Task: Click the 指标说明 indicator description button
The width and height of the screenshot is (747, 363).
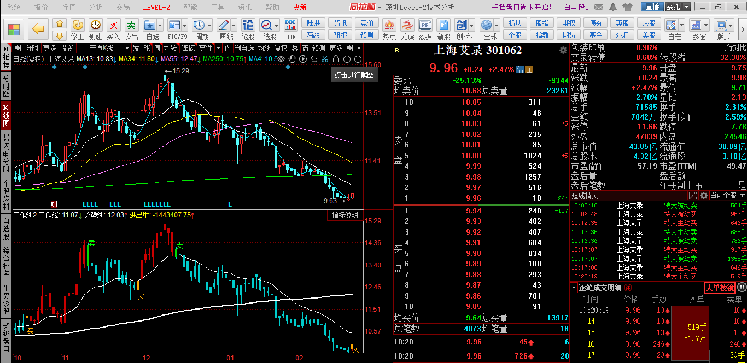Action: pos(346,215)
